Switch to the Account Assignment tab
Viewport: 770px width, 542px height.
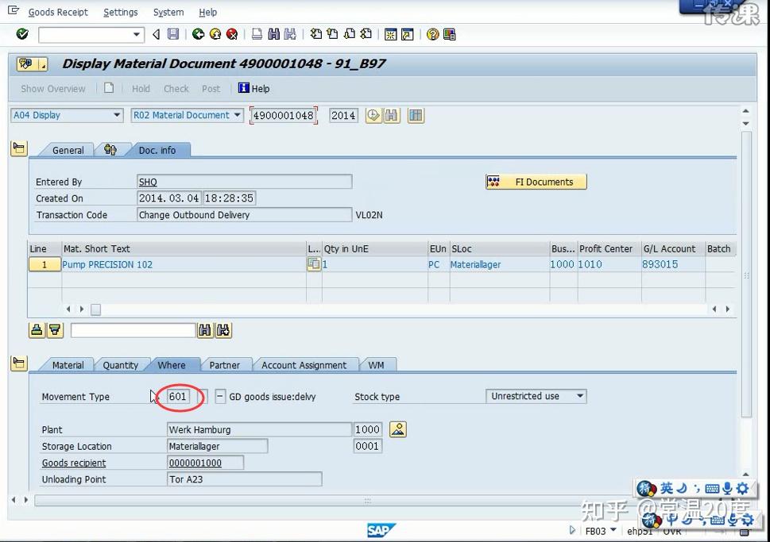(304, 365)
